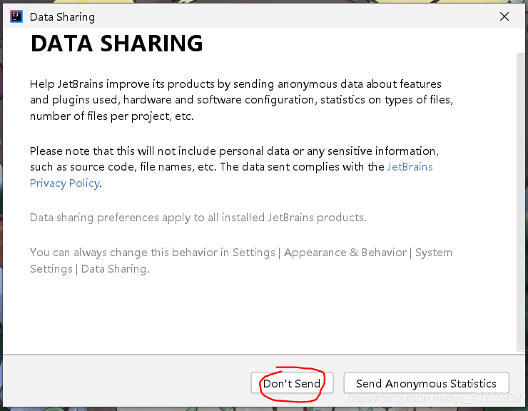Click the 'Data sharing preferences apply' note

point(198,218)
